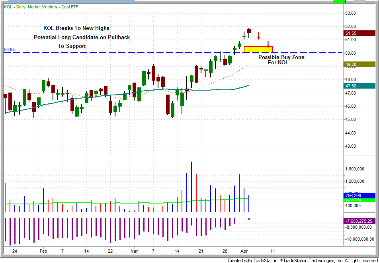
Task: Click the blue 50.05 support level label
Action: (x=9, y=50)
